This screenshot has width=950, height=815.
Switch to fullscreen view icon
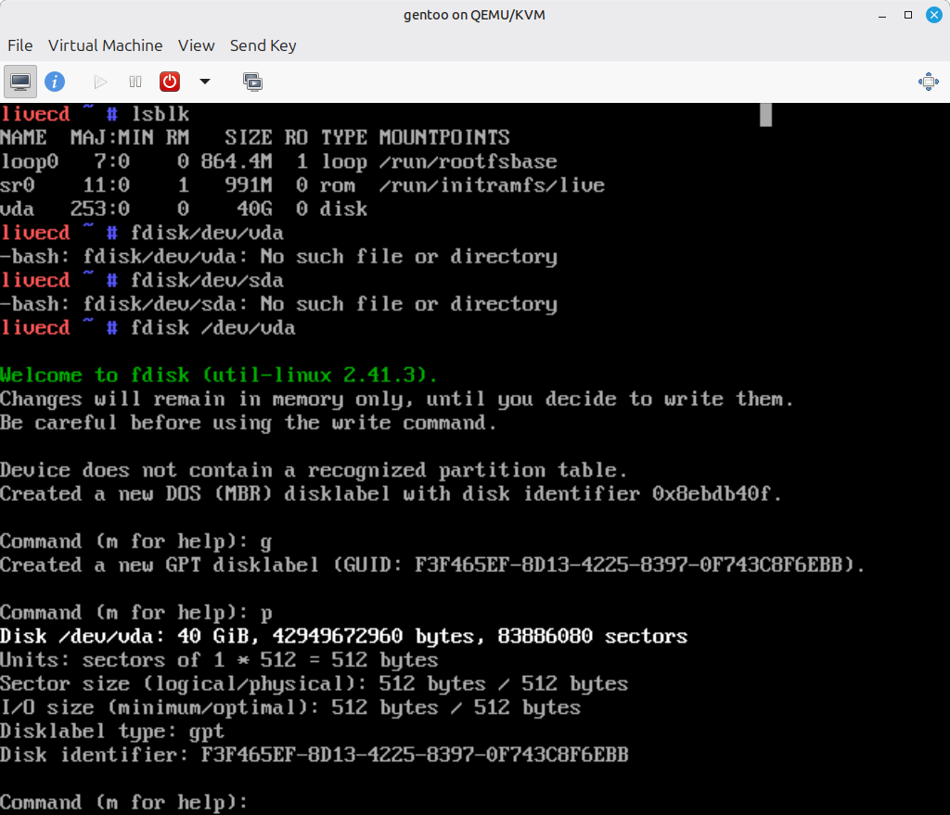928,82
